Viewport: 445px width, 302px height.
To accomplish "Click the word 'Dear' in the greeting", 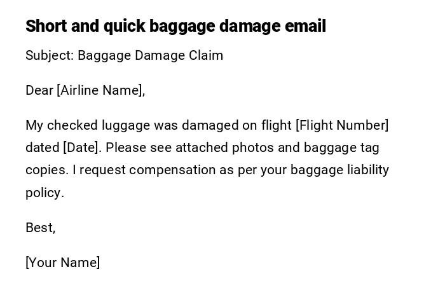I will coord(39,90).
